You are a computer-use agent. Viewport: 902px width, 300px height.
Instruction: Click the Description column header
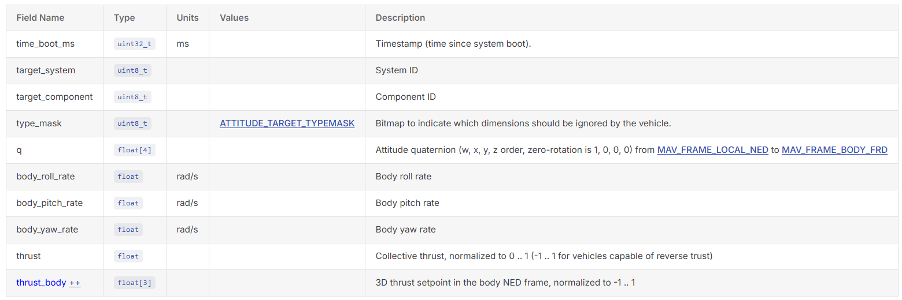(400, 18)
